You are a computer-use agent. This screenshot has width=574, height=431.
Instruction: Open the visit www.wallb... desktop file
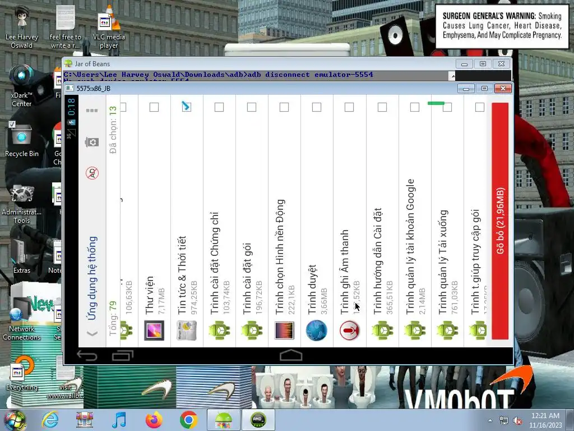[x=66, y=378]
